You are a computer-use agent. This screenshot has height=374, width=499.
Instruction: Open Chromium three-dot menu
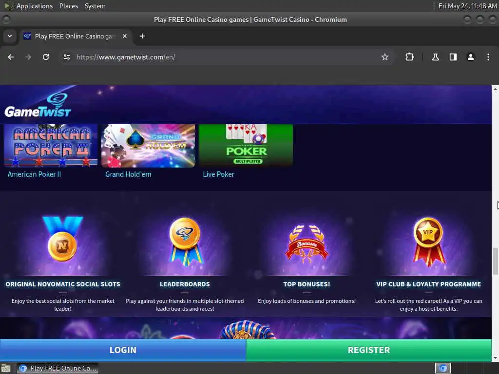488,57
